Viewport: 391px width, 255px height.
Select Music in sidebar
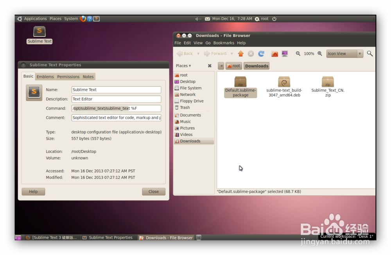[194, 122]
